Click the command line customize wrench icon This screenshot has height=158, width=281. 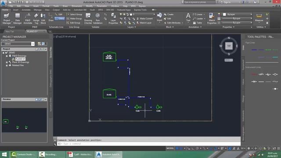point(55,144)
